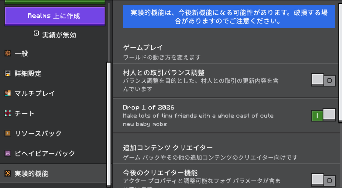342x188 pixels.
Task: Click the 一般 (General) sidebar icon
Action: coord(8,53)
